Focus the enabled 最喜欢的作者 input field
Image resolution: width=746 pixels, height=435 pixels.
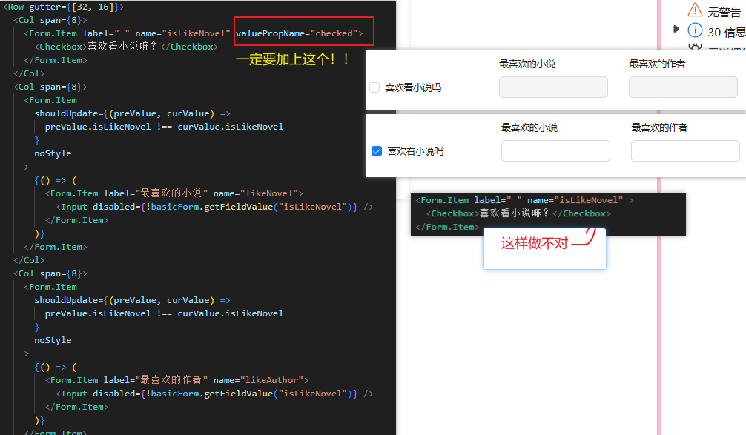tap(685, 151)
